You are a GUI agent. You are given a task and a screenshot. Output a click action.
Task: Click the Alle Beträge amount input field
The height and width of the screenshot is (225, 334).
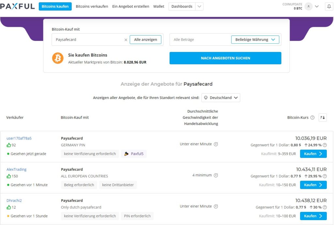(x=200, y=40)
